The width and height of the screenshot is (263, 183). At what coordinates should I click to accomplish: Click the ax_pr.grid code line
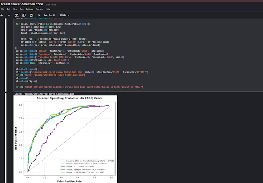(x=42, y=63)
